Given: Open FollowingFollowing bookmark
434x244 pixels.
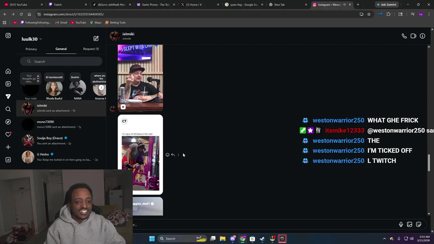Looking at the screenshot, I should (36, 22).
